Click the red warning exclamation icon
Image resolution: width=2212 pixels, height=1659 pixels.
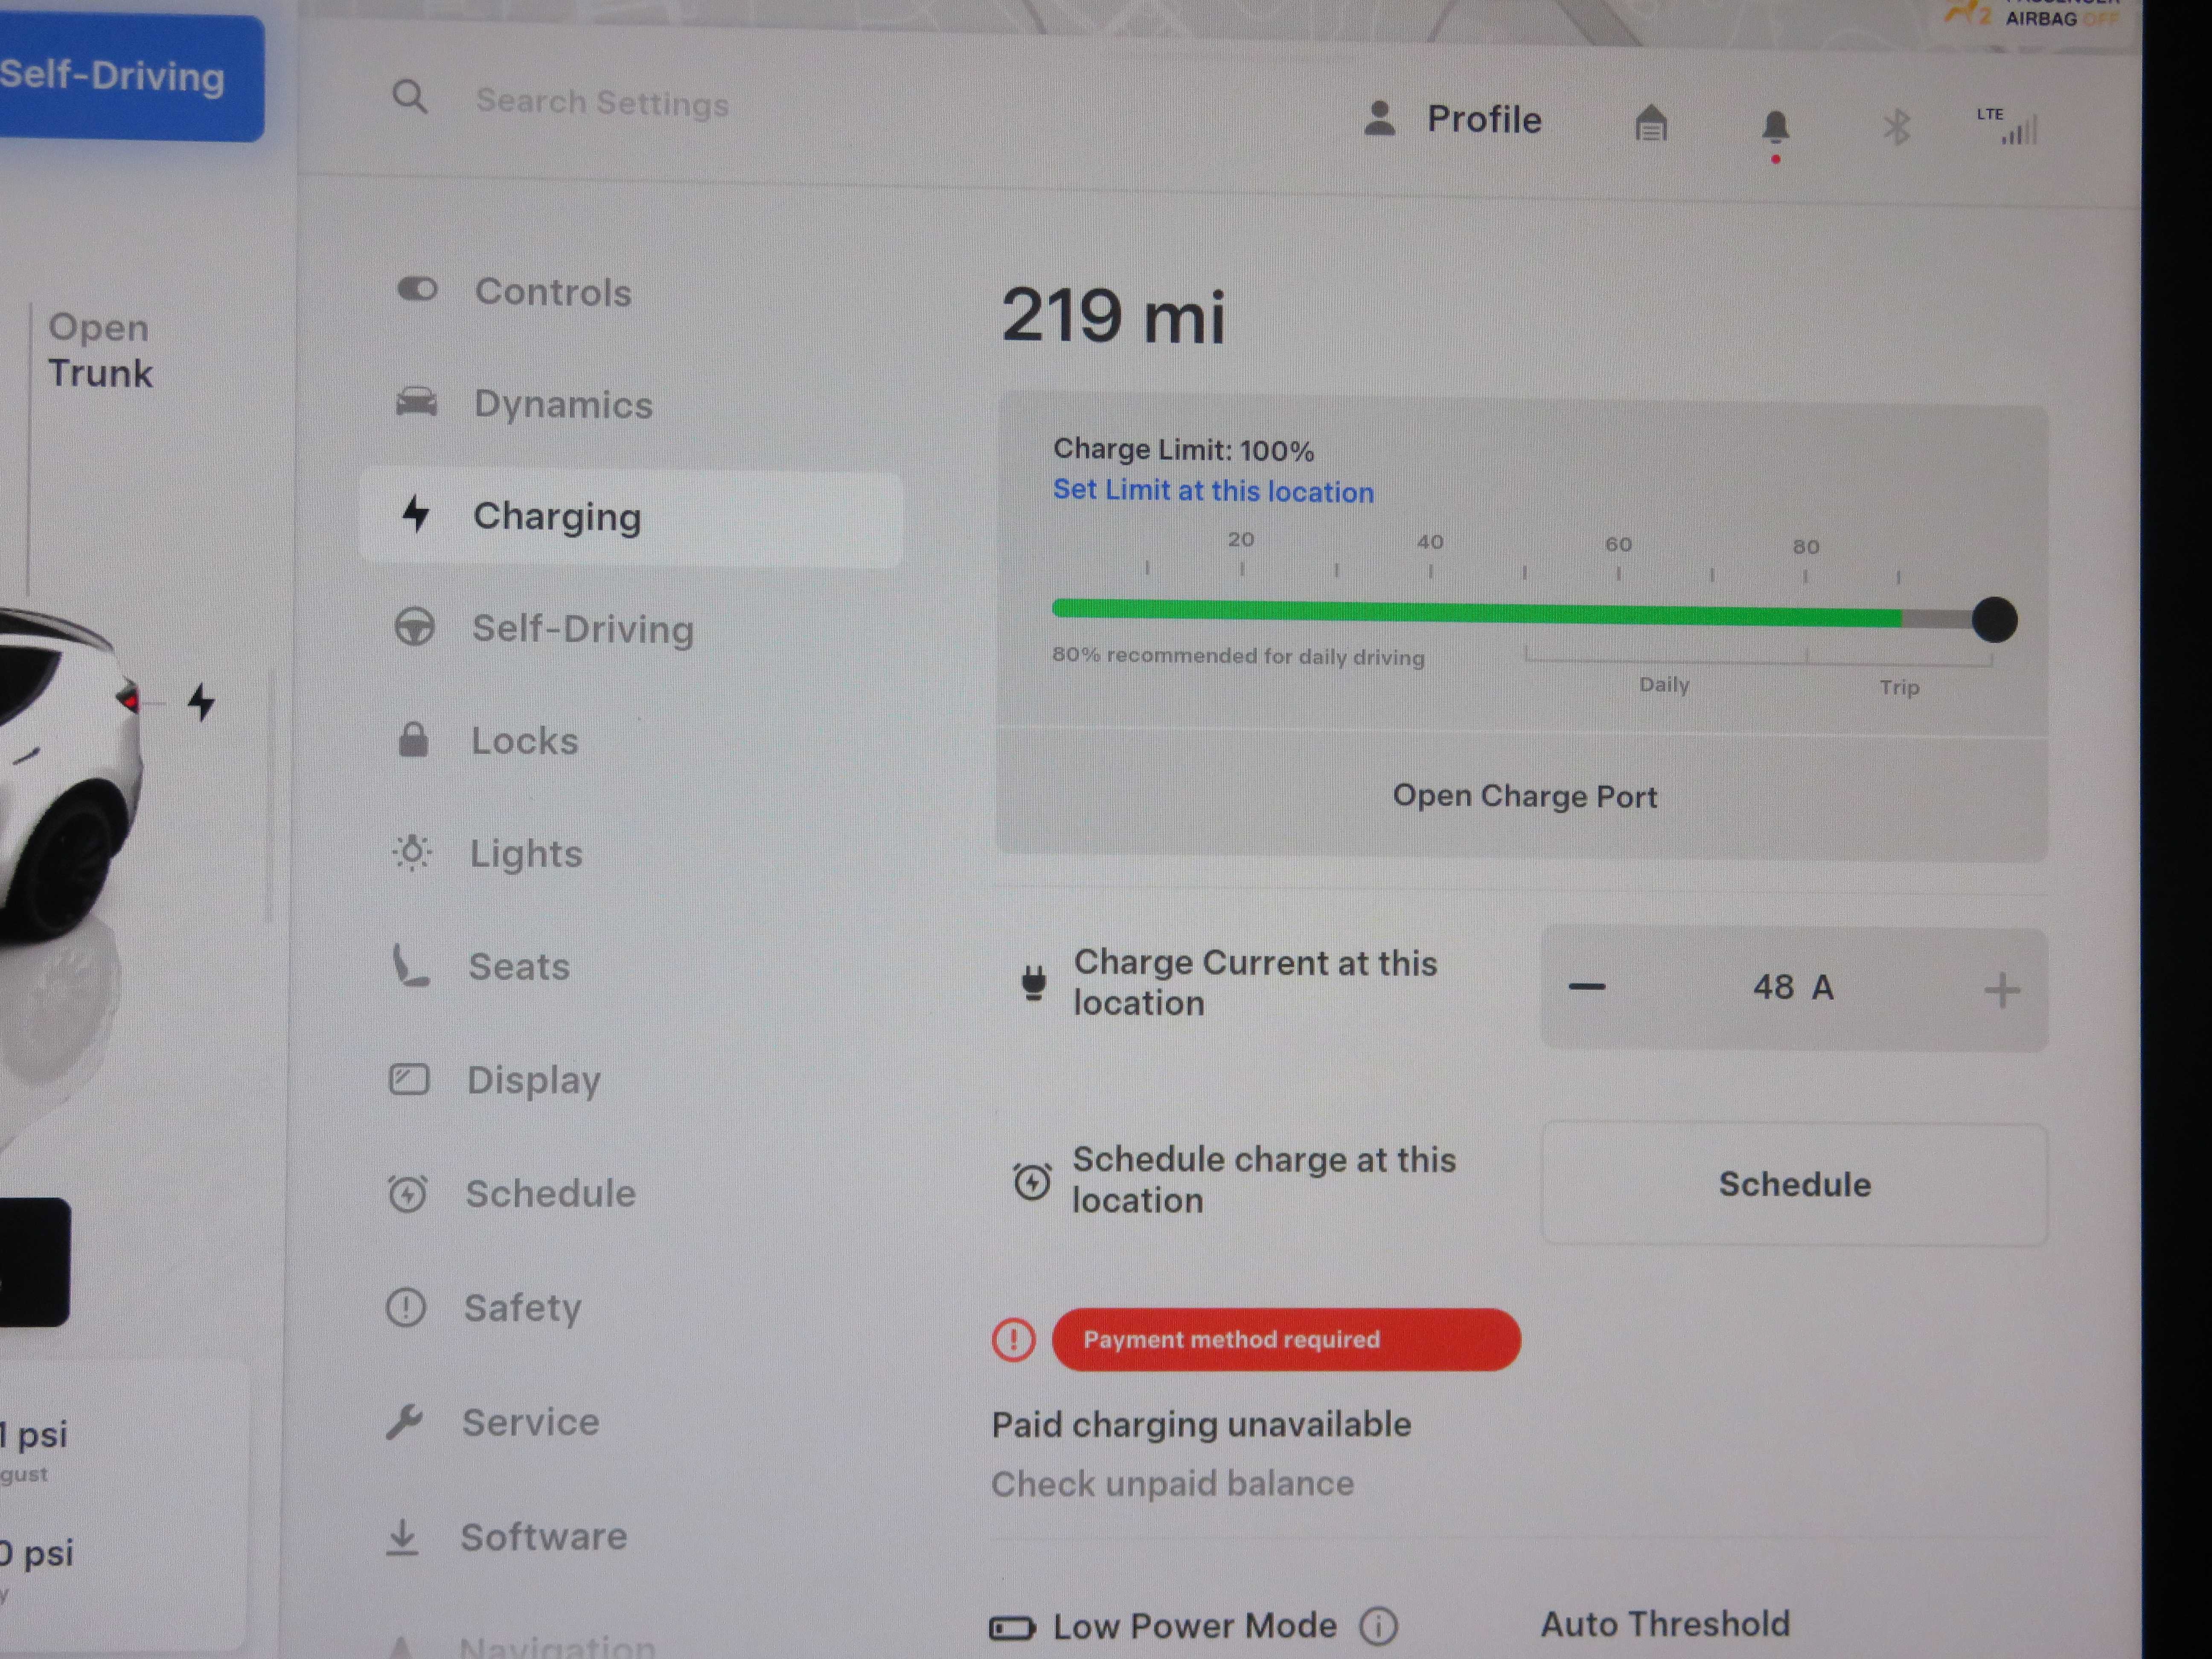click(1013, 1339)
